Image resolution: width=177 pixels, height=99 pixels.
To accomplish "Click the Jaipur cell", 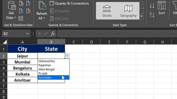I will coord(22,56).
